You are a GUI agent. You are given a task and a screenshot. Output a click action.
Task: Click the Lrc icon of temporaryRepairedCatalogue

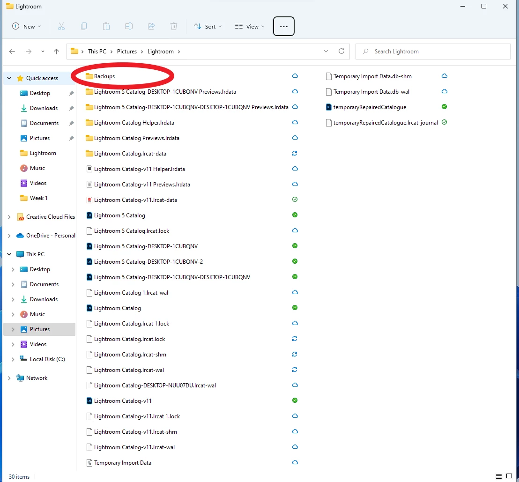click(329, 107)
